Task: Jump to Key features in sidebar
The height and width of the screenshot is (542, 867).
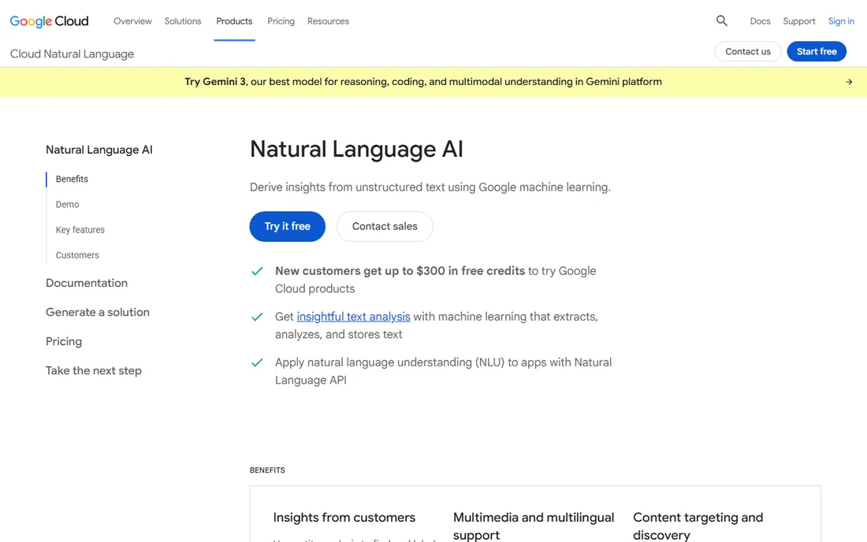Action: click(80, 230)
